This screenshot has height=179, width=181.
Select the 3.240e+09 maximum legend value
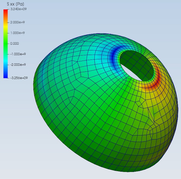(x=18, y=9)
